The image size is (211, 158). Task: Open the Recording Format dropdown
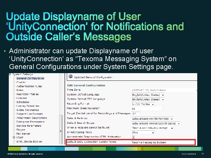click(x=143, y=104)
